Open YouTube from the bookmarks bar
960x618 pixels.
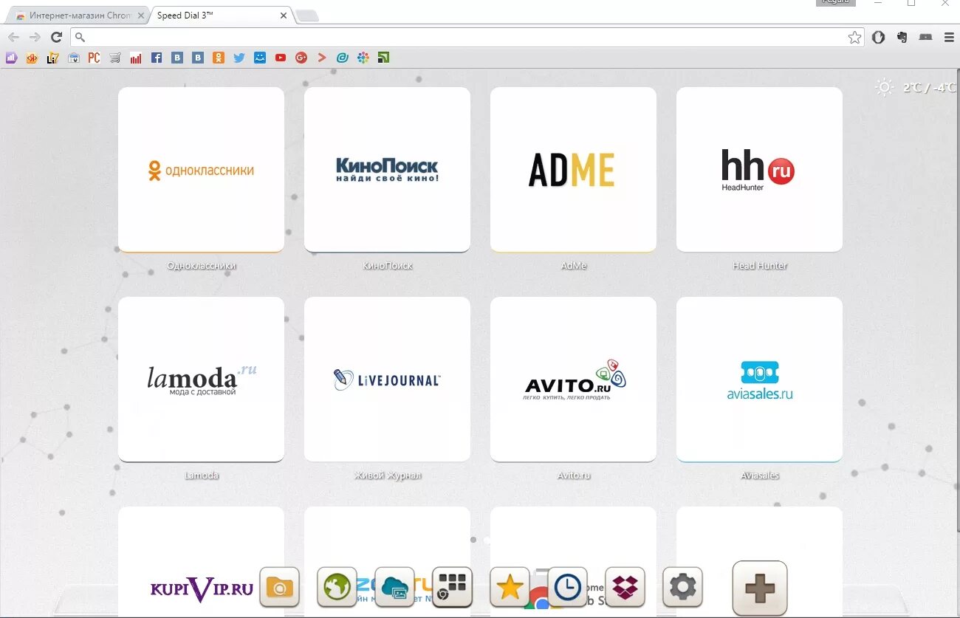coord(281,58)
